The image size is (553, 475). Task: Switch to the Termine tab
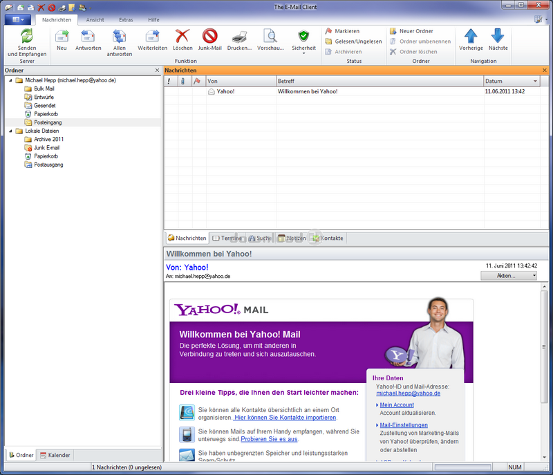coord(227,238)
